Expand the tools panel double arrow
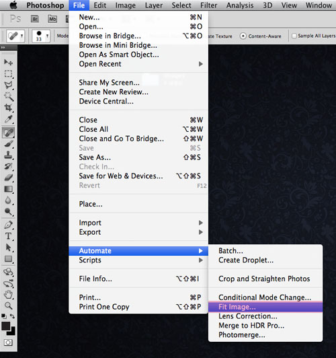The height and width of the screenshot is (358, 336). click(3, 48)
